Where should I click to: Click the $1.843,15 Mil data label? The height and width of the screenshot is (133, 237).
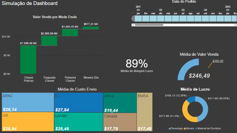click(70, 27)
